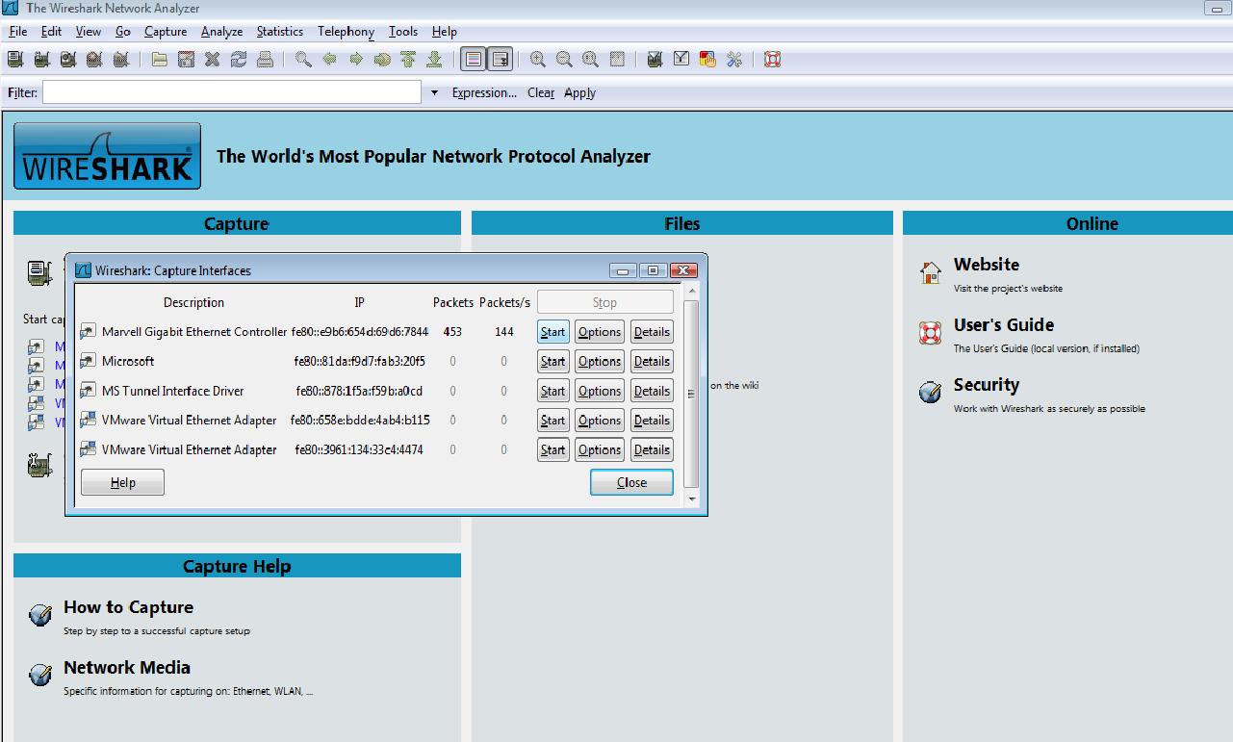Image resolution: width=1233 pixels, height=742 pixels.
Task: Click inside the Filter input field
Action: click(231, 92)
